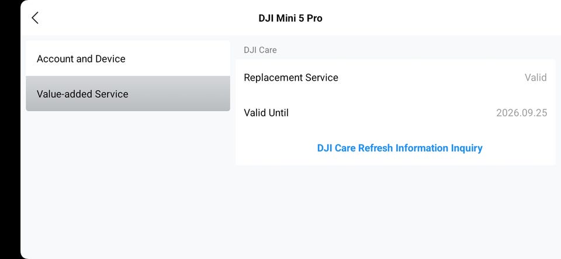Click the black strip at the left edge
The image size is (561, 259).
[9, 129]
